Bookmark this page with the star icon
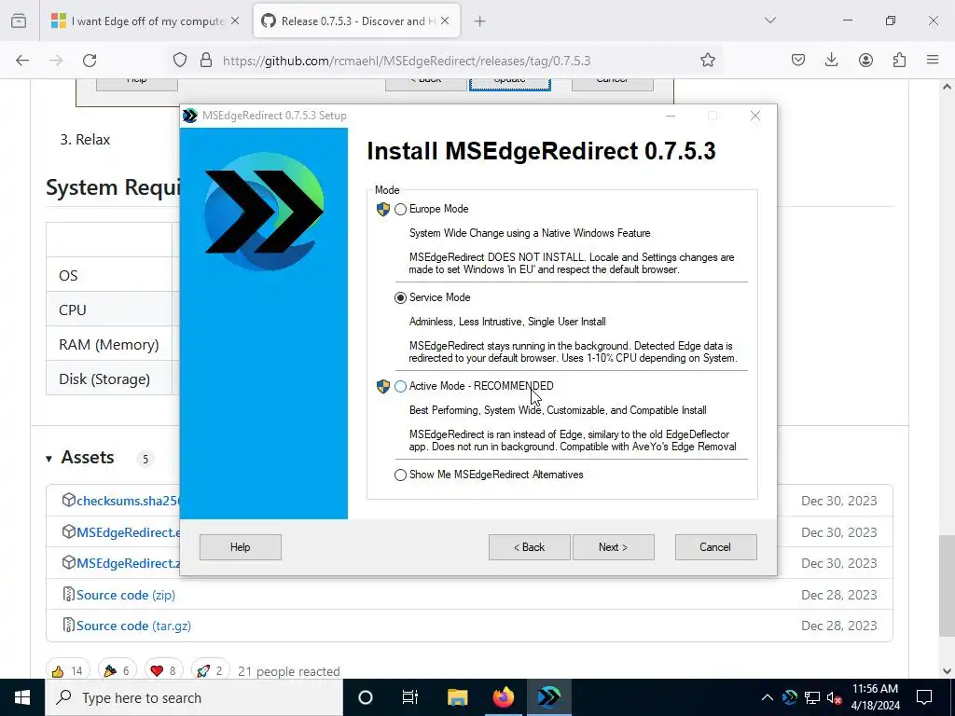 point(707,61)
